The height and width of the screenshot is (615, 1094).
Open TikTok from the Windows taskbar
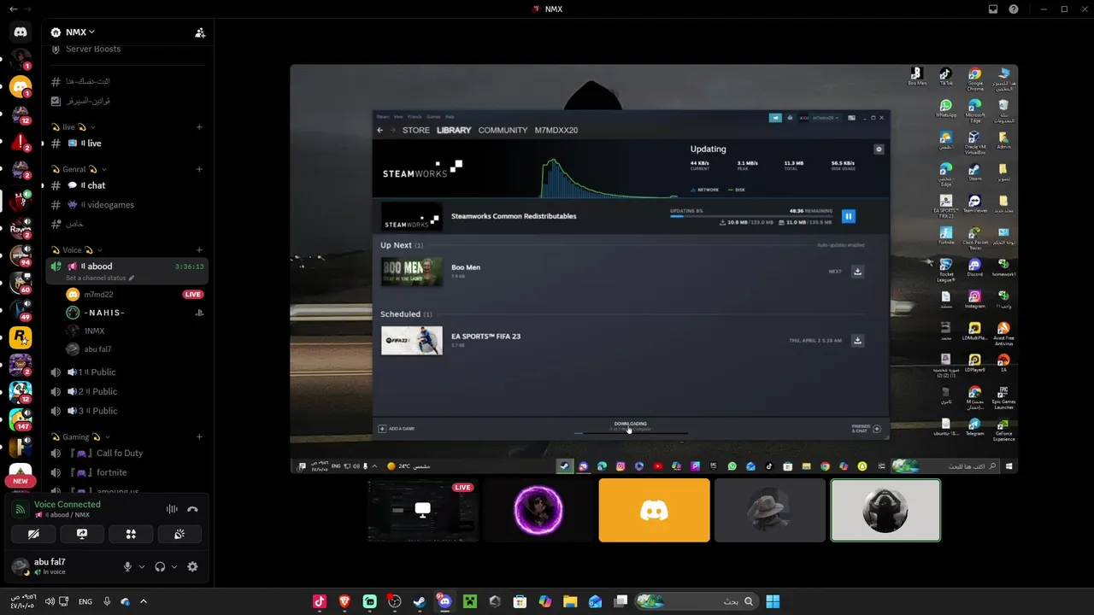pyautogui.click(x=320, y=601)
